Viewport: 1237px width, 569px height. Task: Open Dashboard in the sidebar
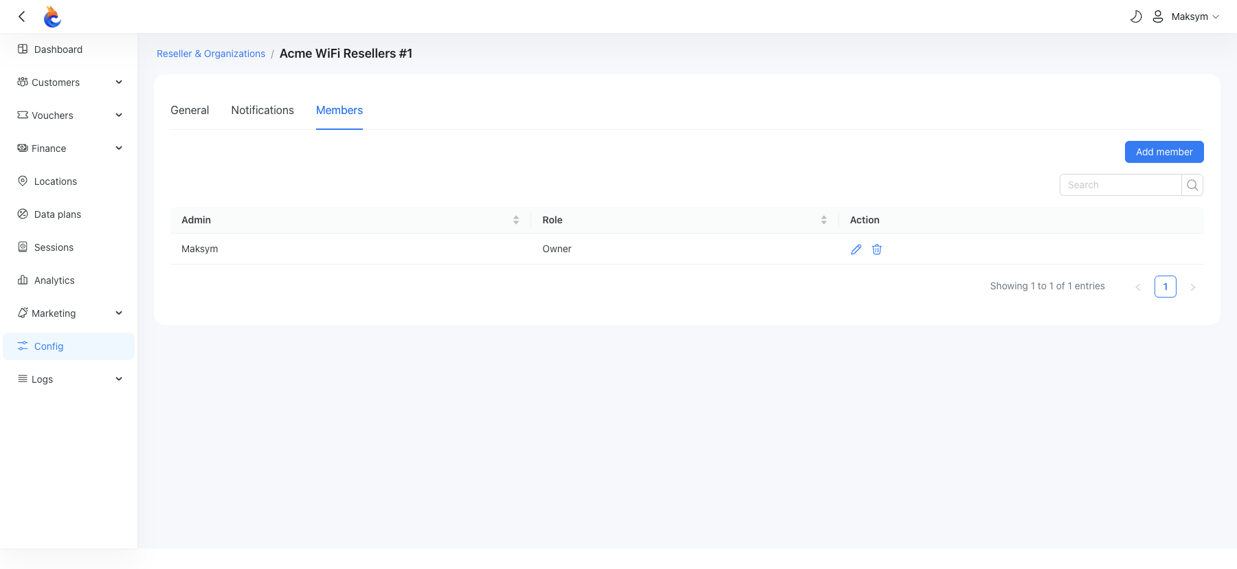(x=69, y=49)
